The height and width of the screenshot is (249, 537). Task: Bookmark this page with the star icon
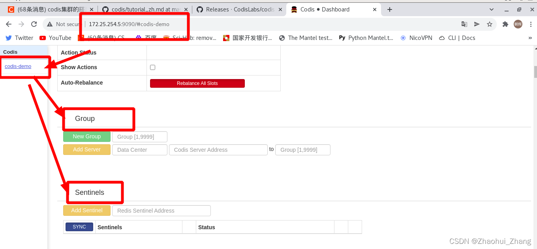pos(490,24)
